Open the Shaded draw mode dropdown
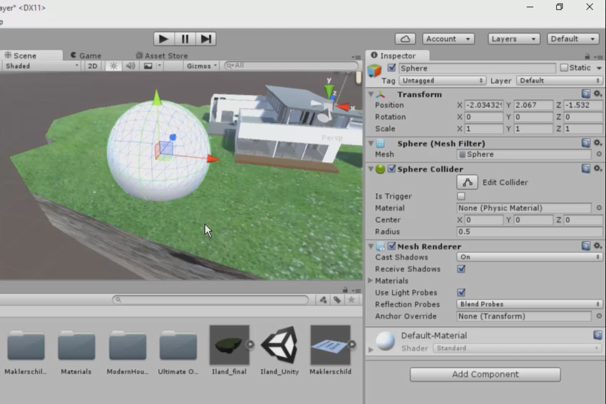The image size is (606, 404). point(40,66)
